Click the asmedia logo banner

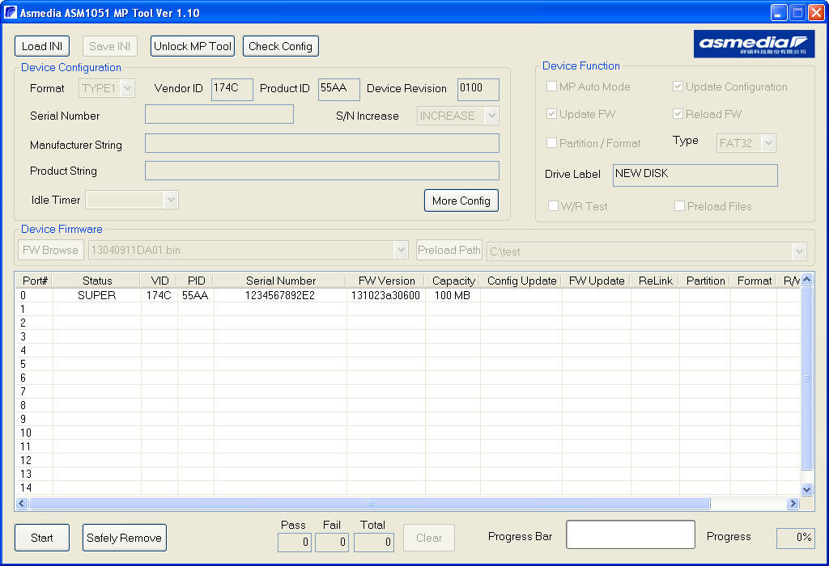[754, 44]
